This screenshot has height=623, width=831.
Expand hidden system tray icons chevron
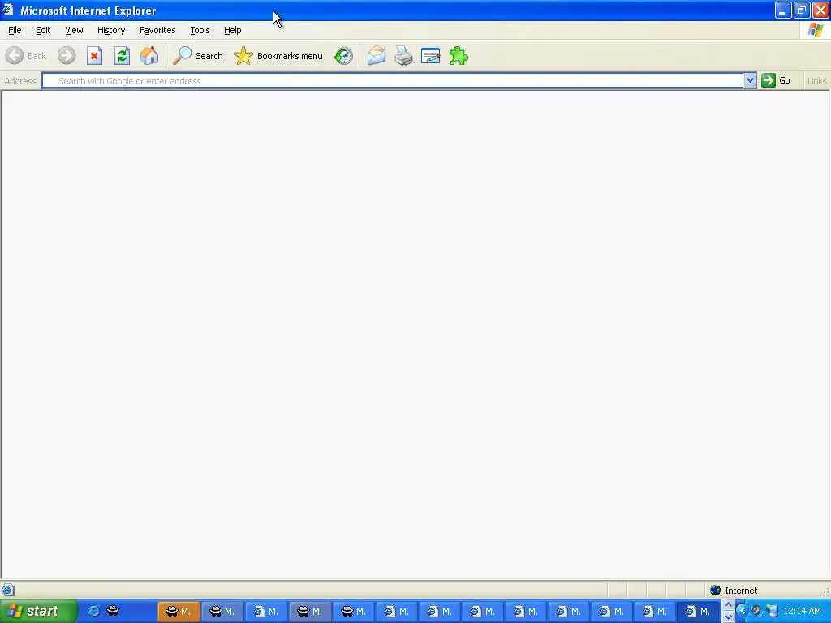742,611
